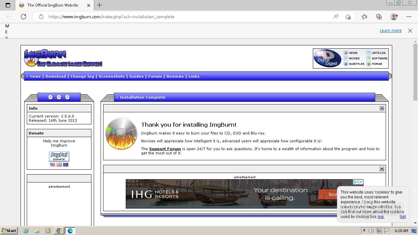Accept cookies with the [ok] link
Screen dimensions: 418x235
403,217
